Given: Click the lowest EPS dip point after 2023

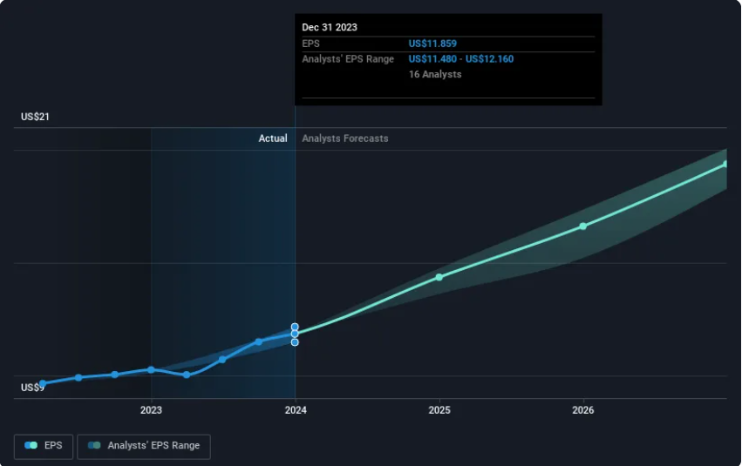Looking at the screenshot, I should tap(187, 375).
